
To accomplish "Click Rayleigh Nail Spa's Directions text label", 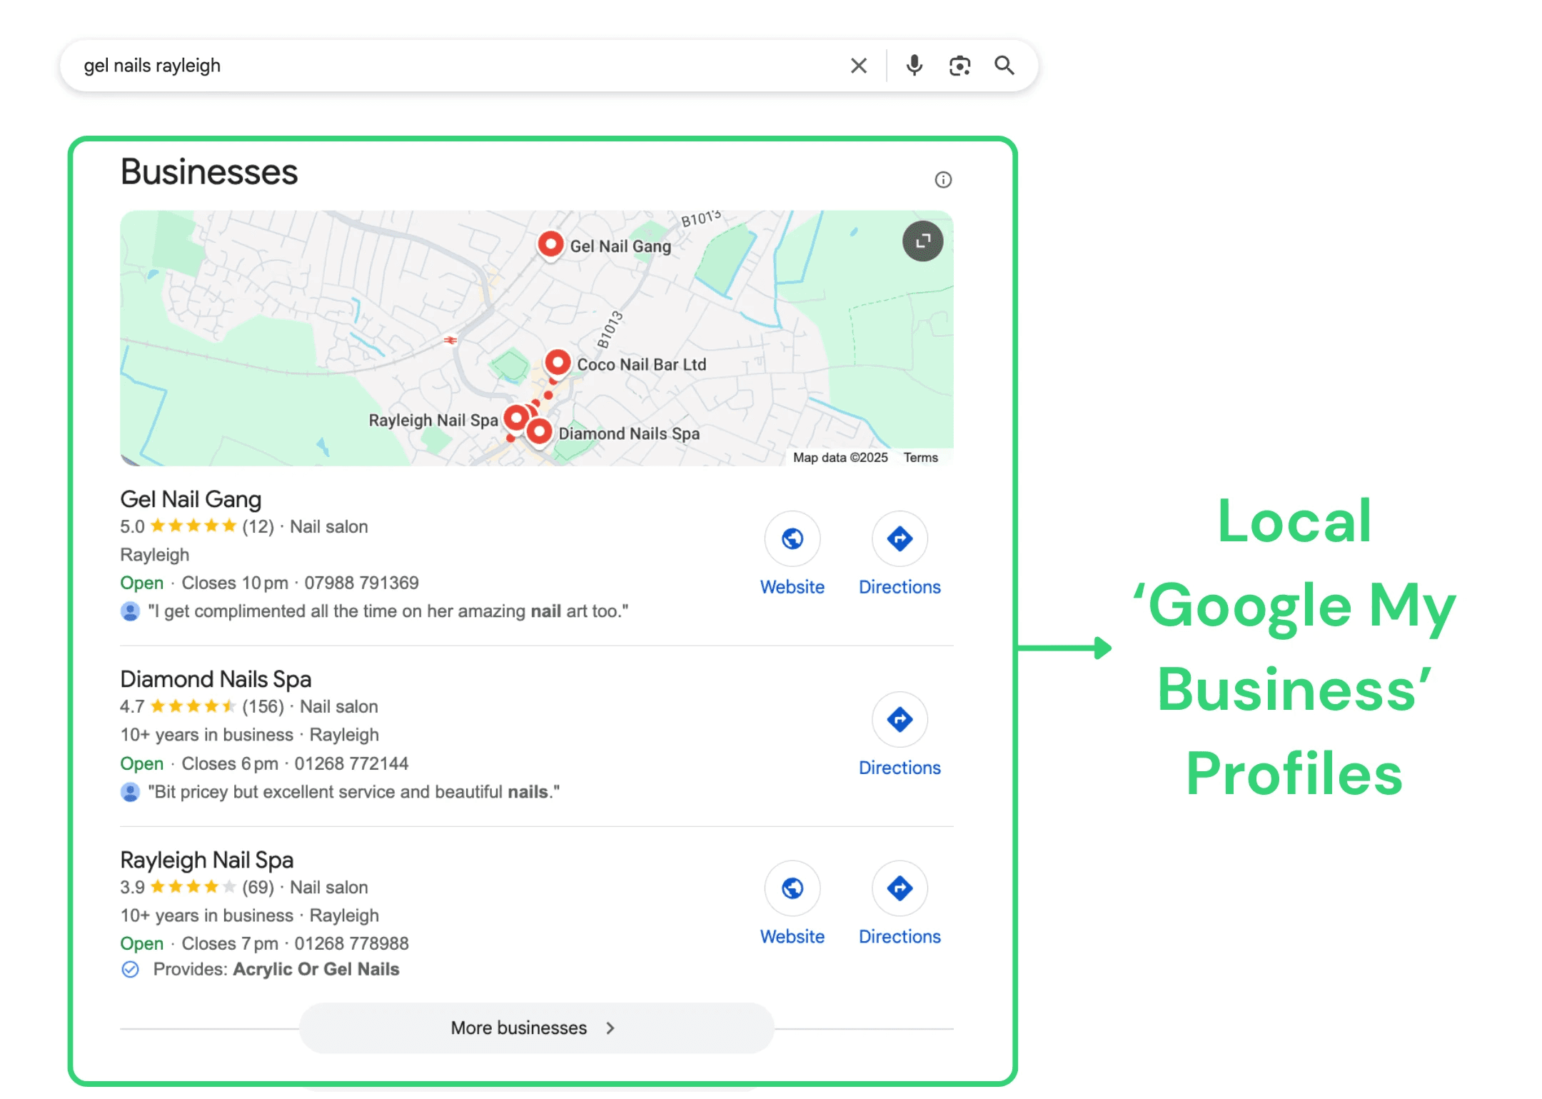I will (x=899, y=937).
